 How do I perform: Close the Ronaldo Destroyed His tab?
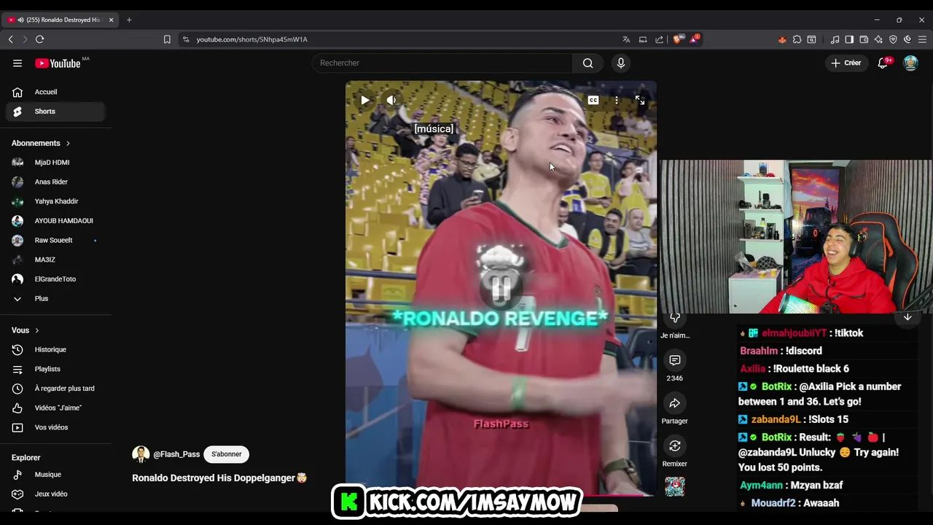point(112,20)
